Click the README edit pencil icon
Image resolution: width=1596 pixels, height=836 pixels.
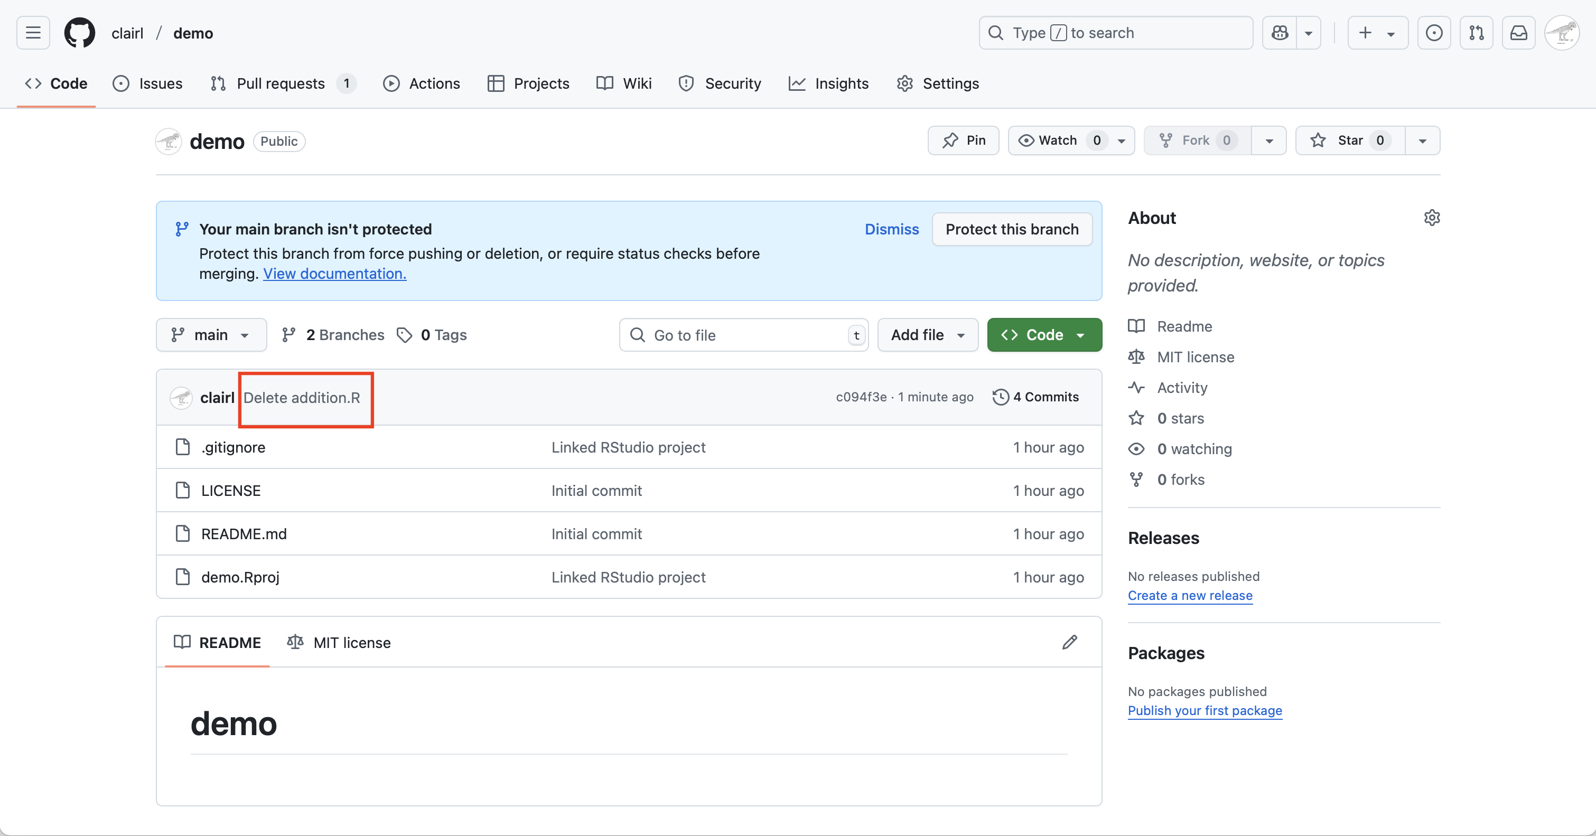coord(1069,642)
